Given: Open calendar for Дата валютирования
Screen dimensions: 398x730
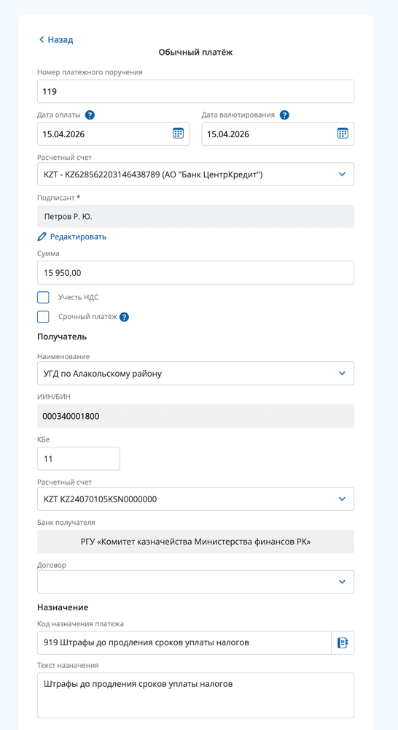Looking at the screenshot, I should (x=343, y=134).
